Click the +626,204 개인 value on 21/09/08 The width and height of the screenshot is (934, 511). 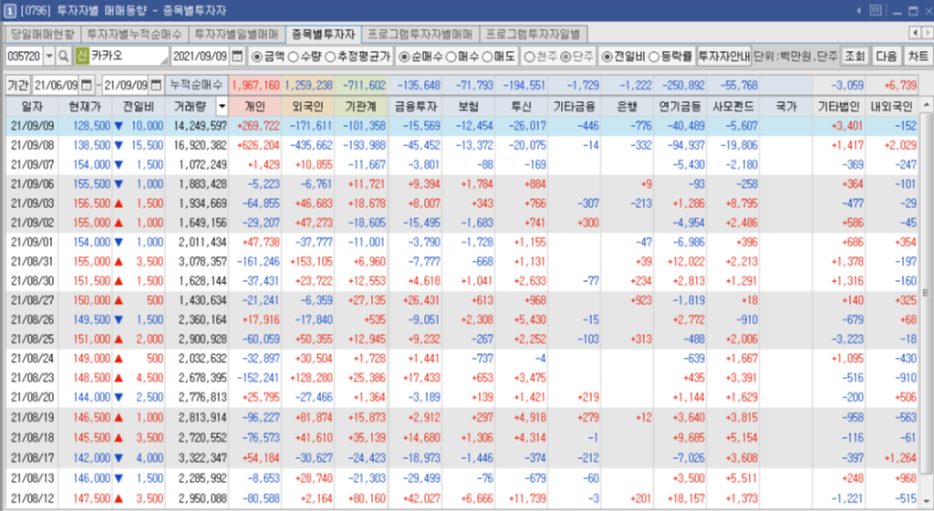click(258, 145)
